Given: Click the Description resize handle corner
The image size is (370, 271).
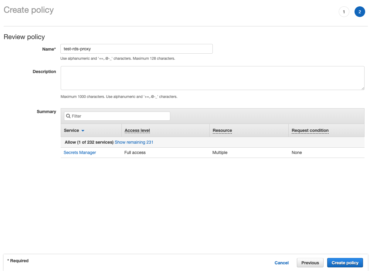Looking at the screenshot, I should pyautogui.click(x=363, y=88).
